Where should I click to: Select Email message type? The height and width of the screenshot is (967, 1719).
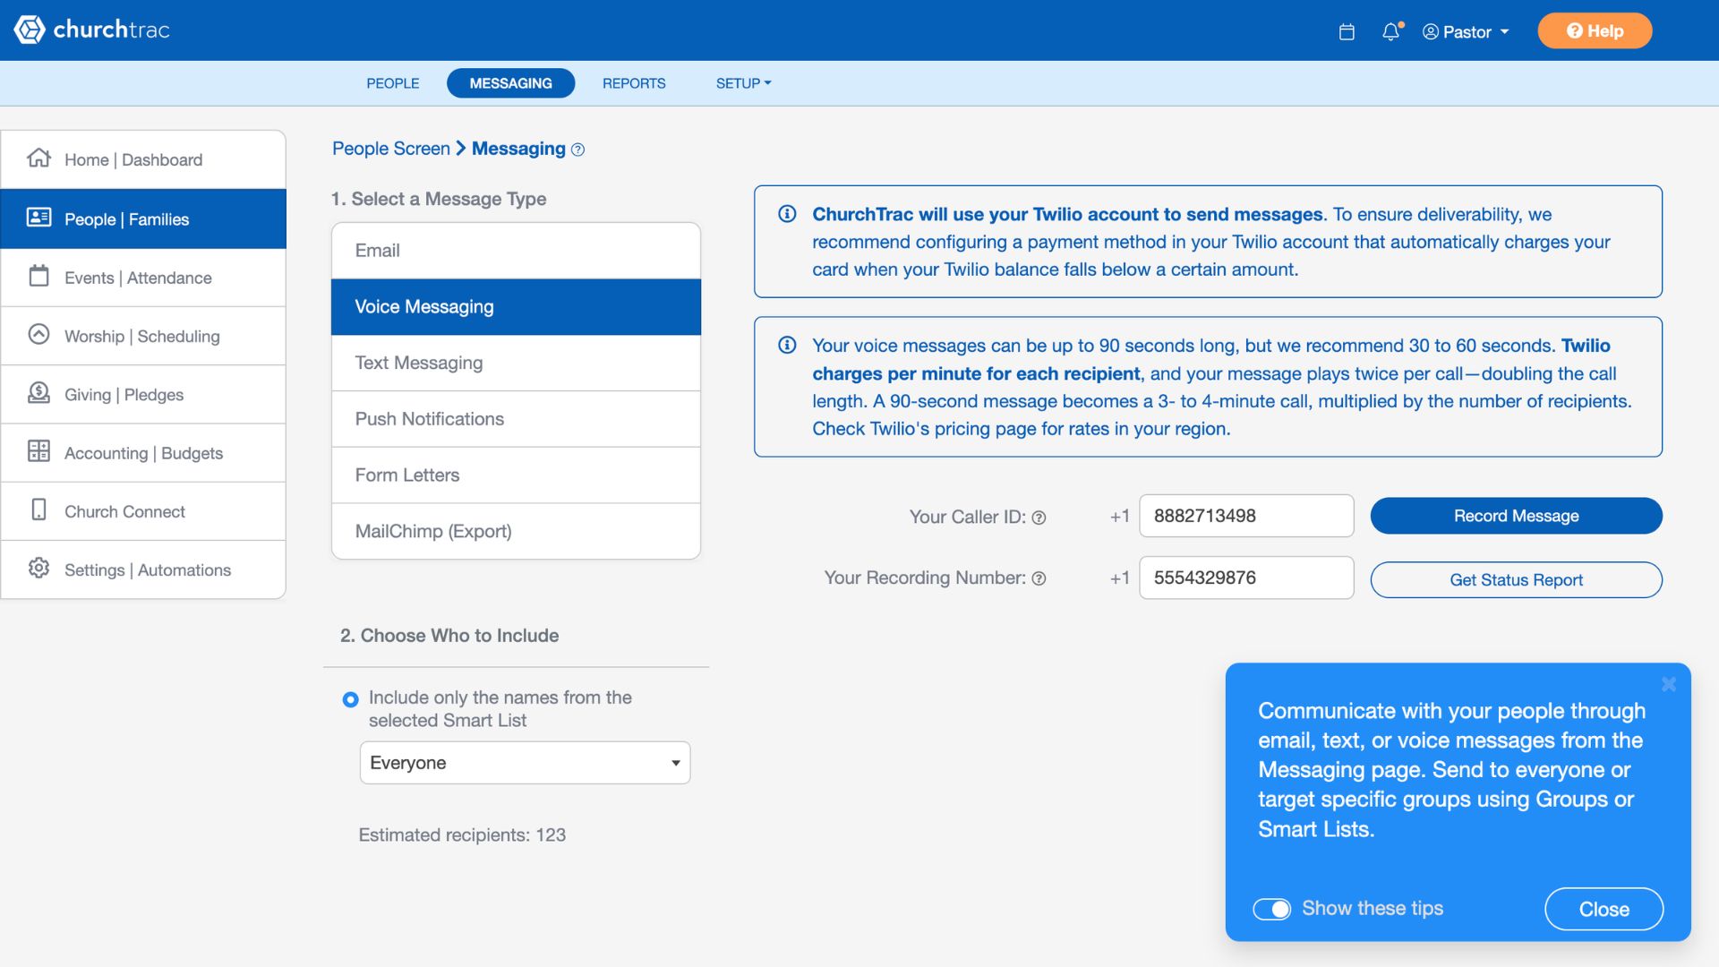tap(516, 251)
